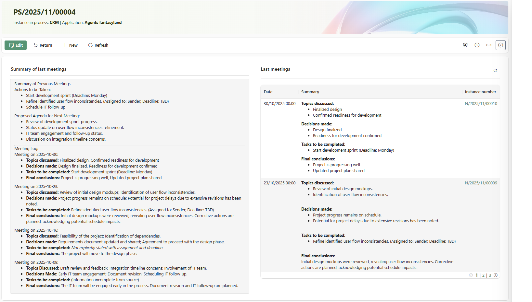Open instance N/2025/11/00010

pos(481,104)
